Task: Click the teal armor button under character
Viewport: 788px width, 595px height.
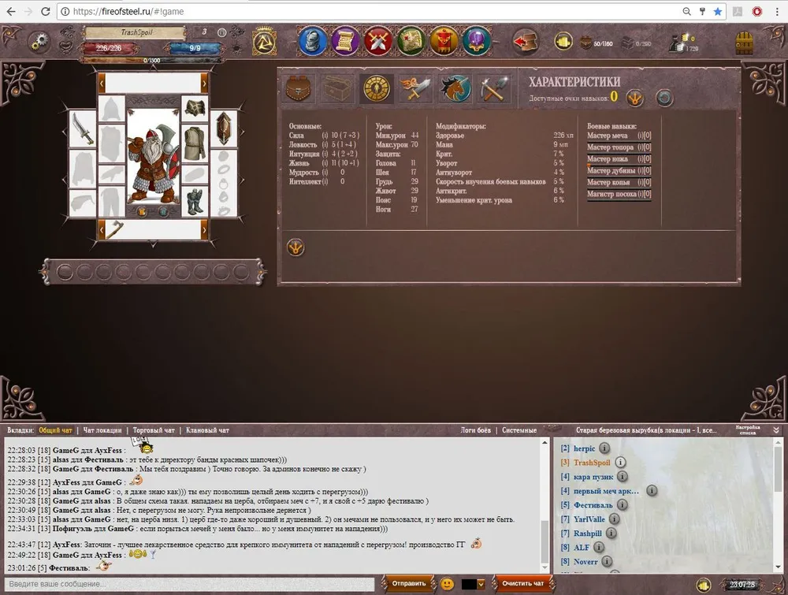Action: pyautogui.click(x=163, y=212)
